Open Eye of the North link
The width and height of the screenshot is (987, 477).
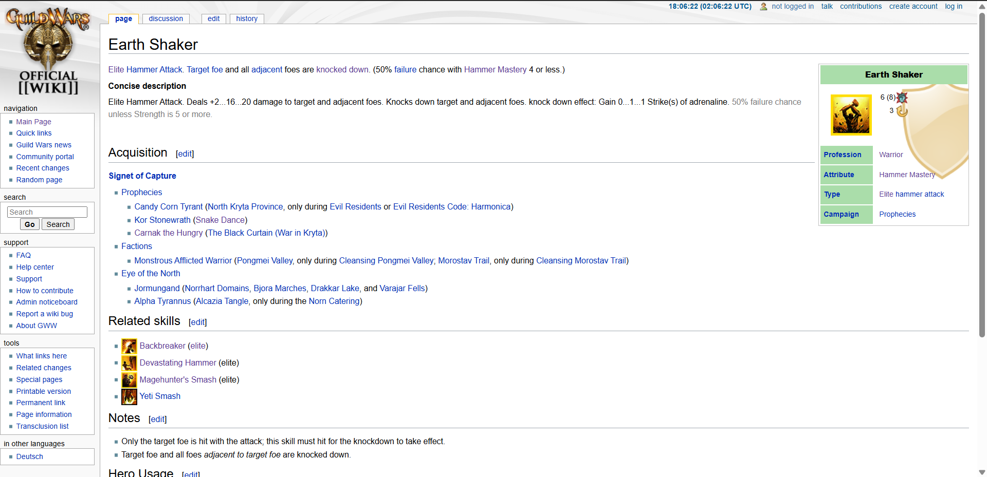click(x=151, y=273)
